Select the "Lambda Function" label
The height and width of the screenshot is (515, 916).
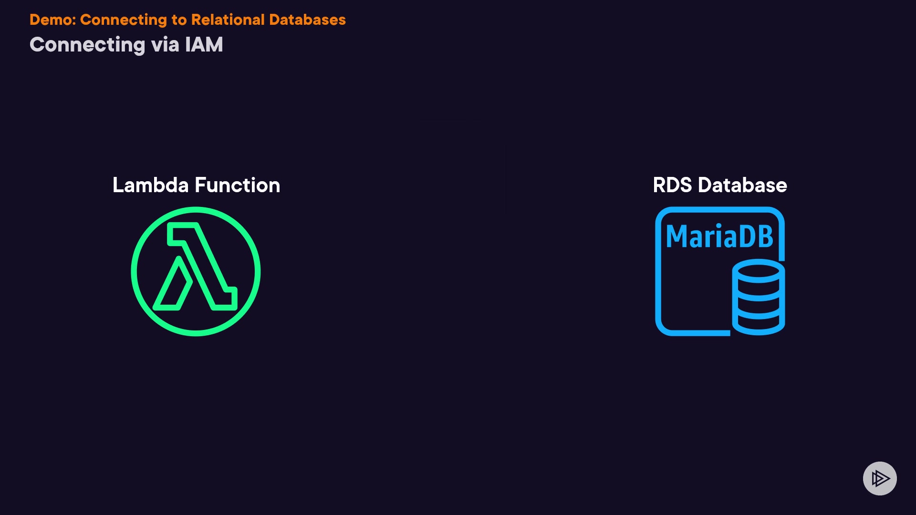tap(196, 185)
